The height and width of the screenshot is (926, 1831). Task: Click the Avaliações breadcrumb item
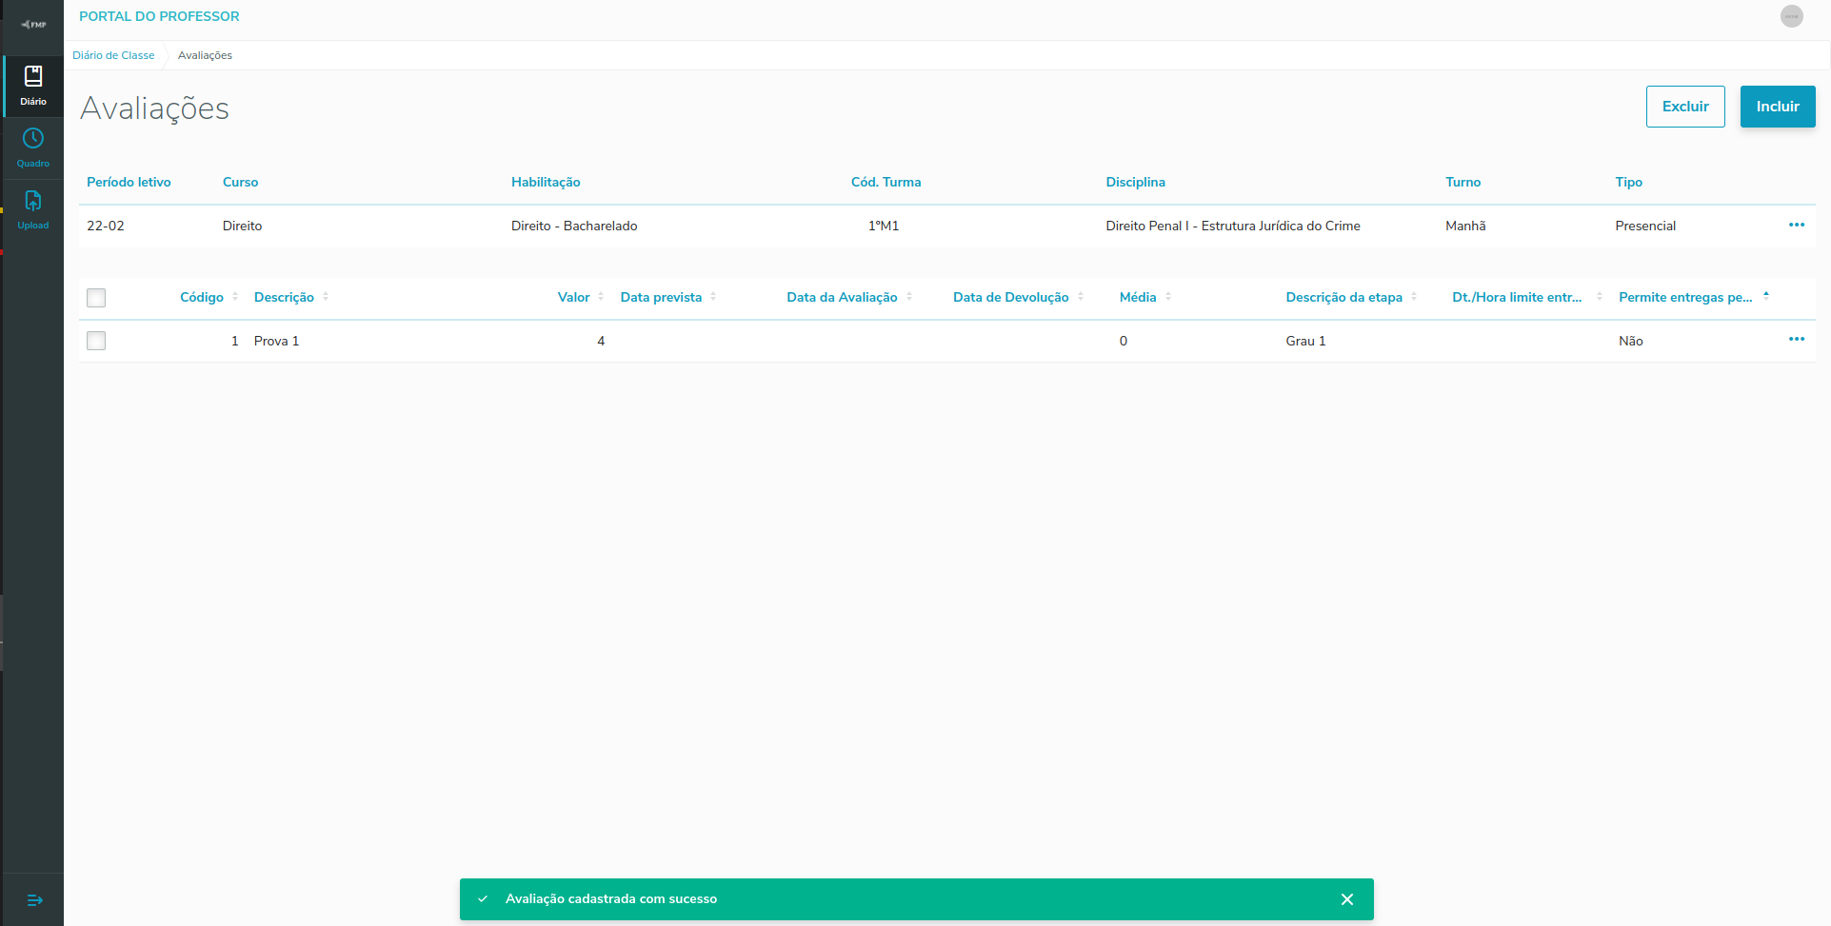coord(205,55)
